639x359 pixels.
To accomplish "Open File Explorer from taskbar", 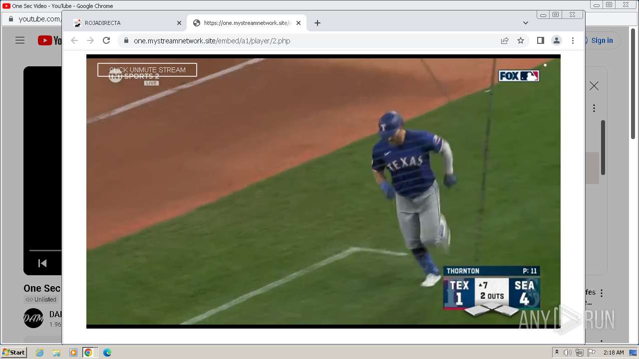I will point(56,353).
